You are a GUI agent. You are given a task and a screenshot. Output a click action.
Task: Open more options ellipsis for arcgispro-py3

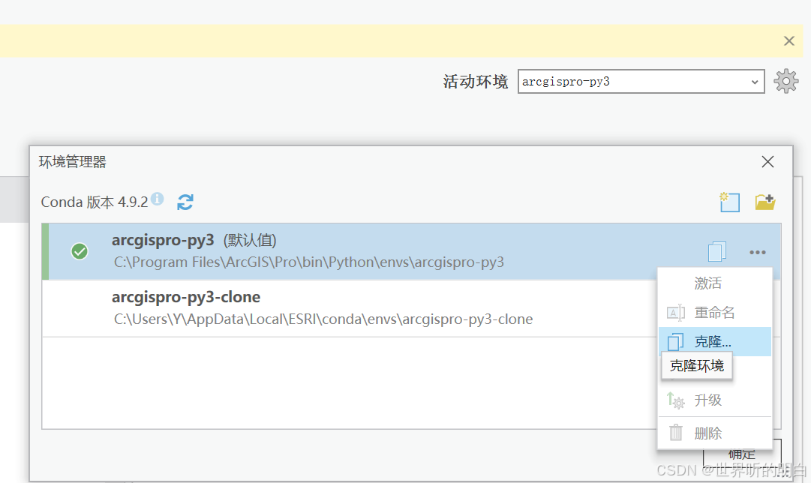coord(757,252)
